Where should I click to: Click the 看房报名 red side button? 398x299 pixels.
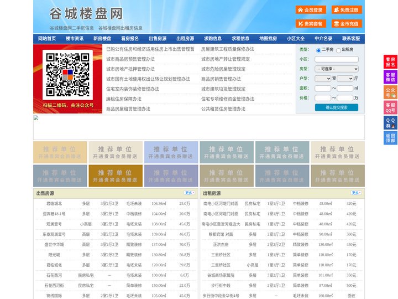[x=390, y=62]
